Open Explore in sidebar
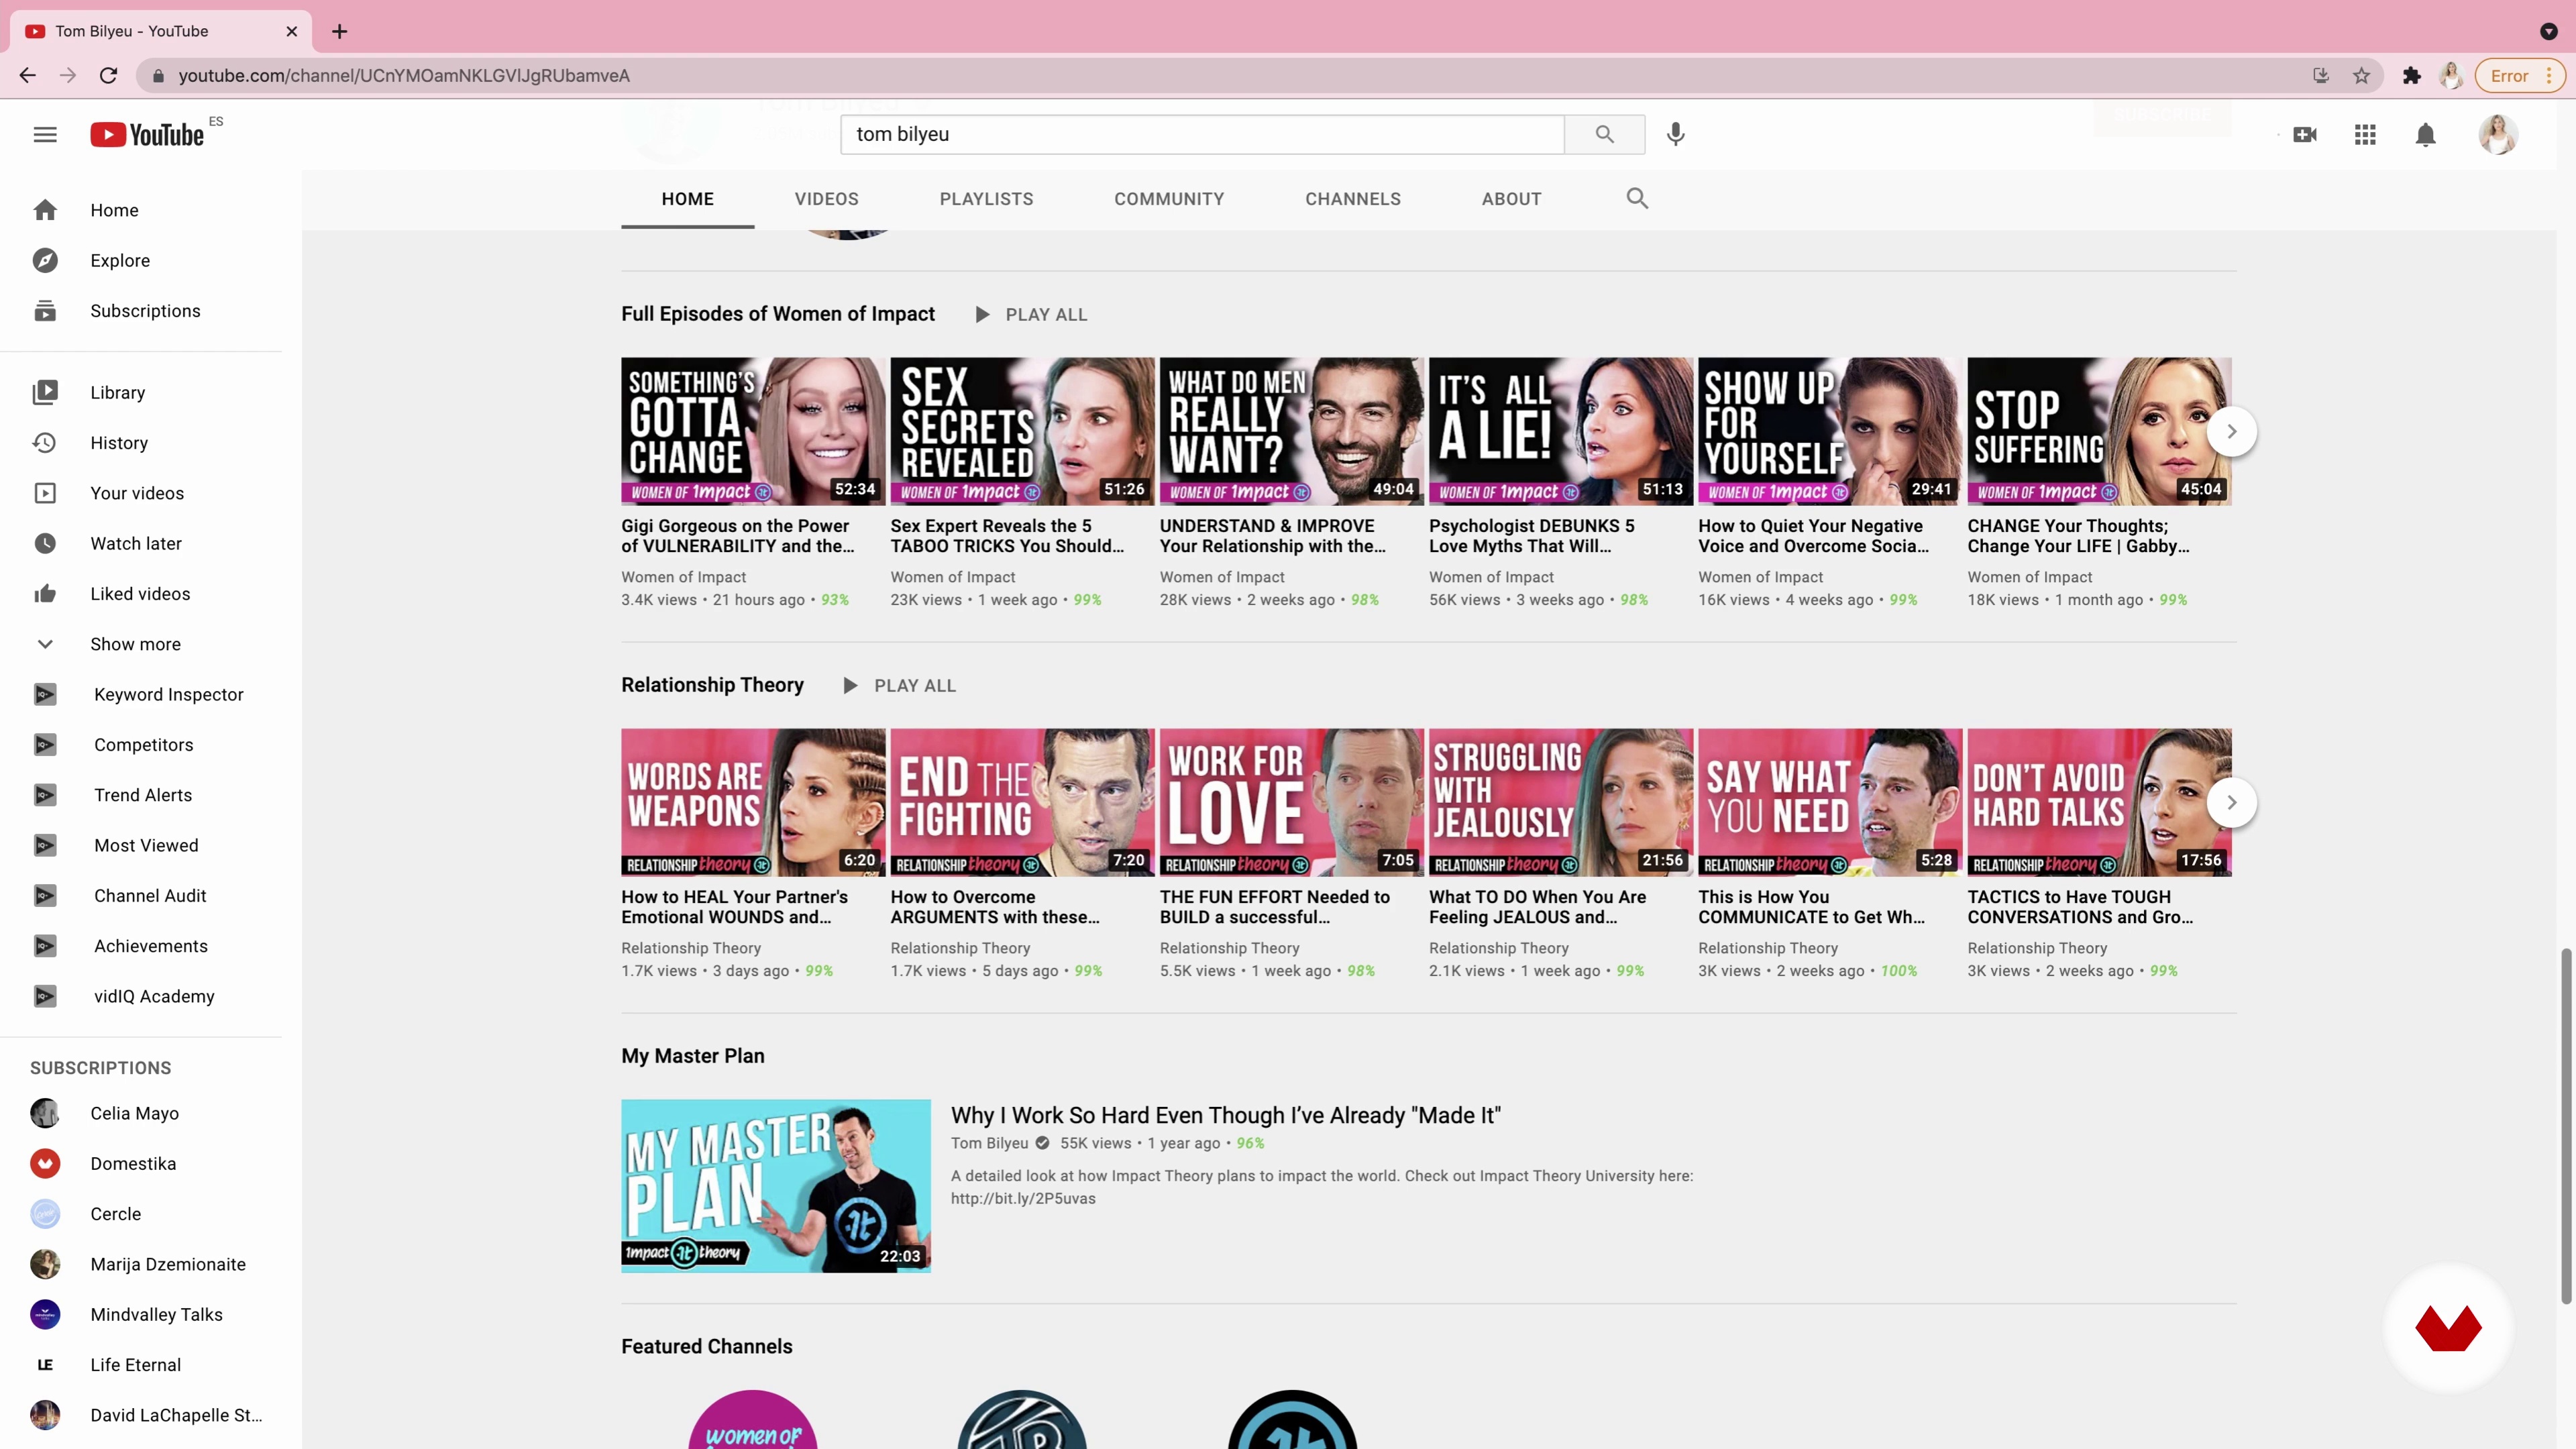 [x=141, y=260]
